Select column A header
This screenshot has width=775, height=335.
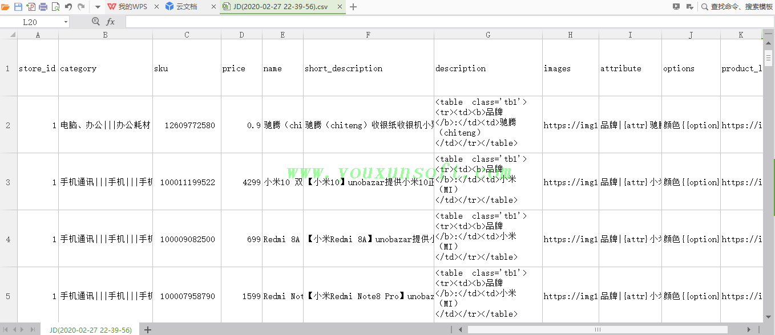tap(38, 35)
